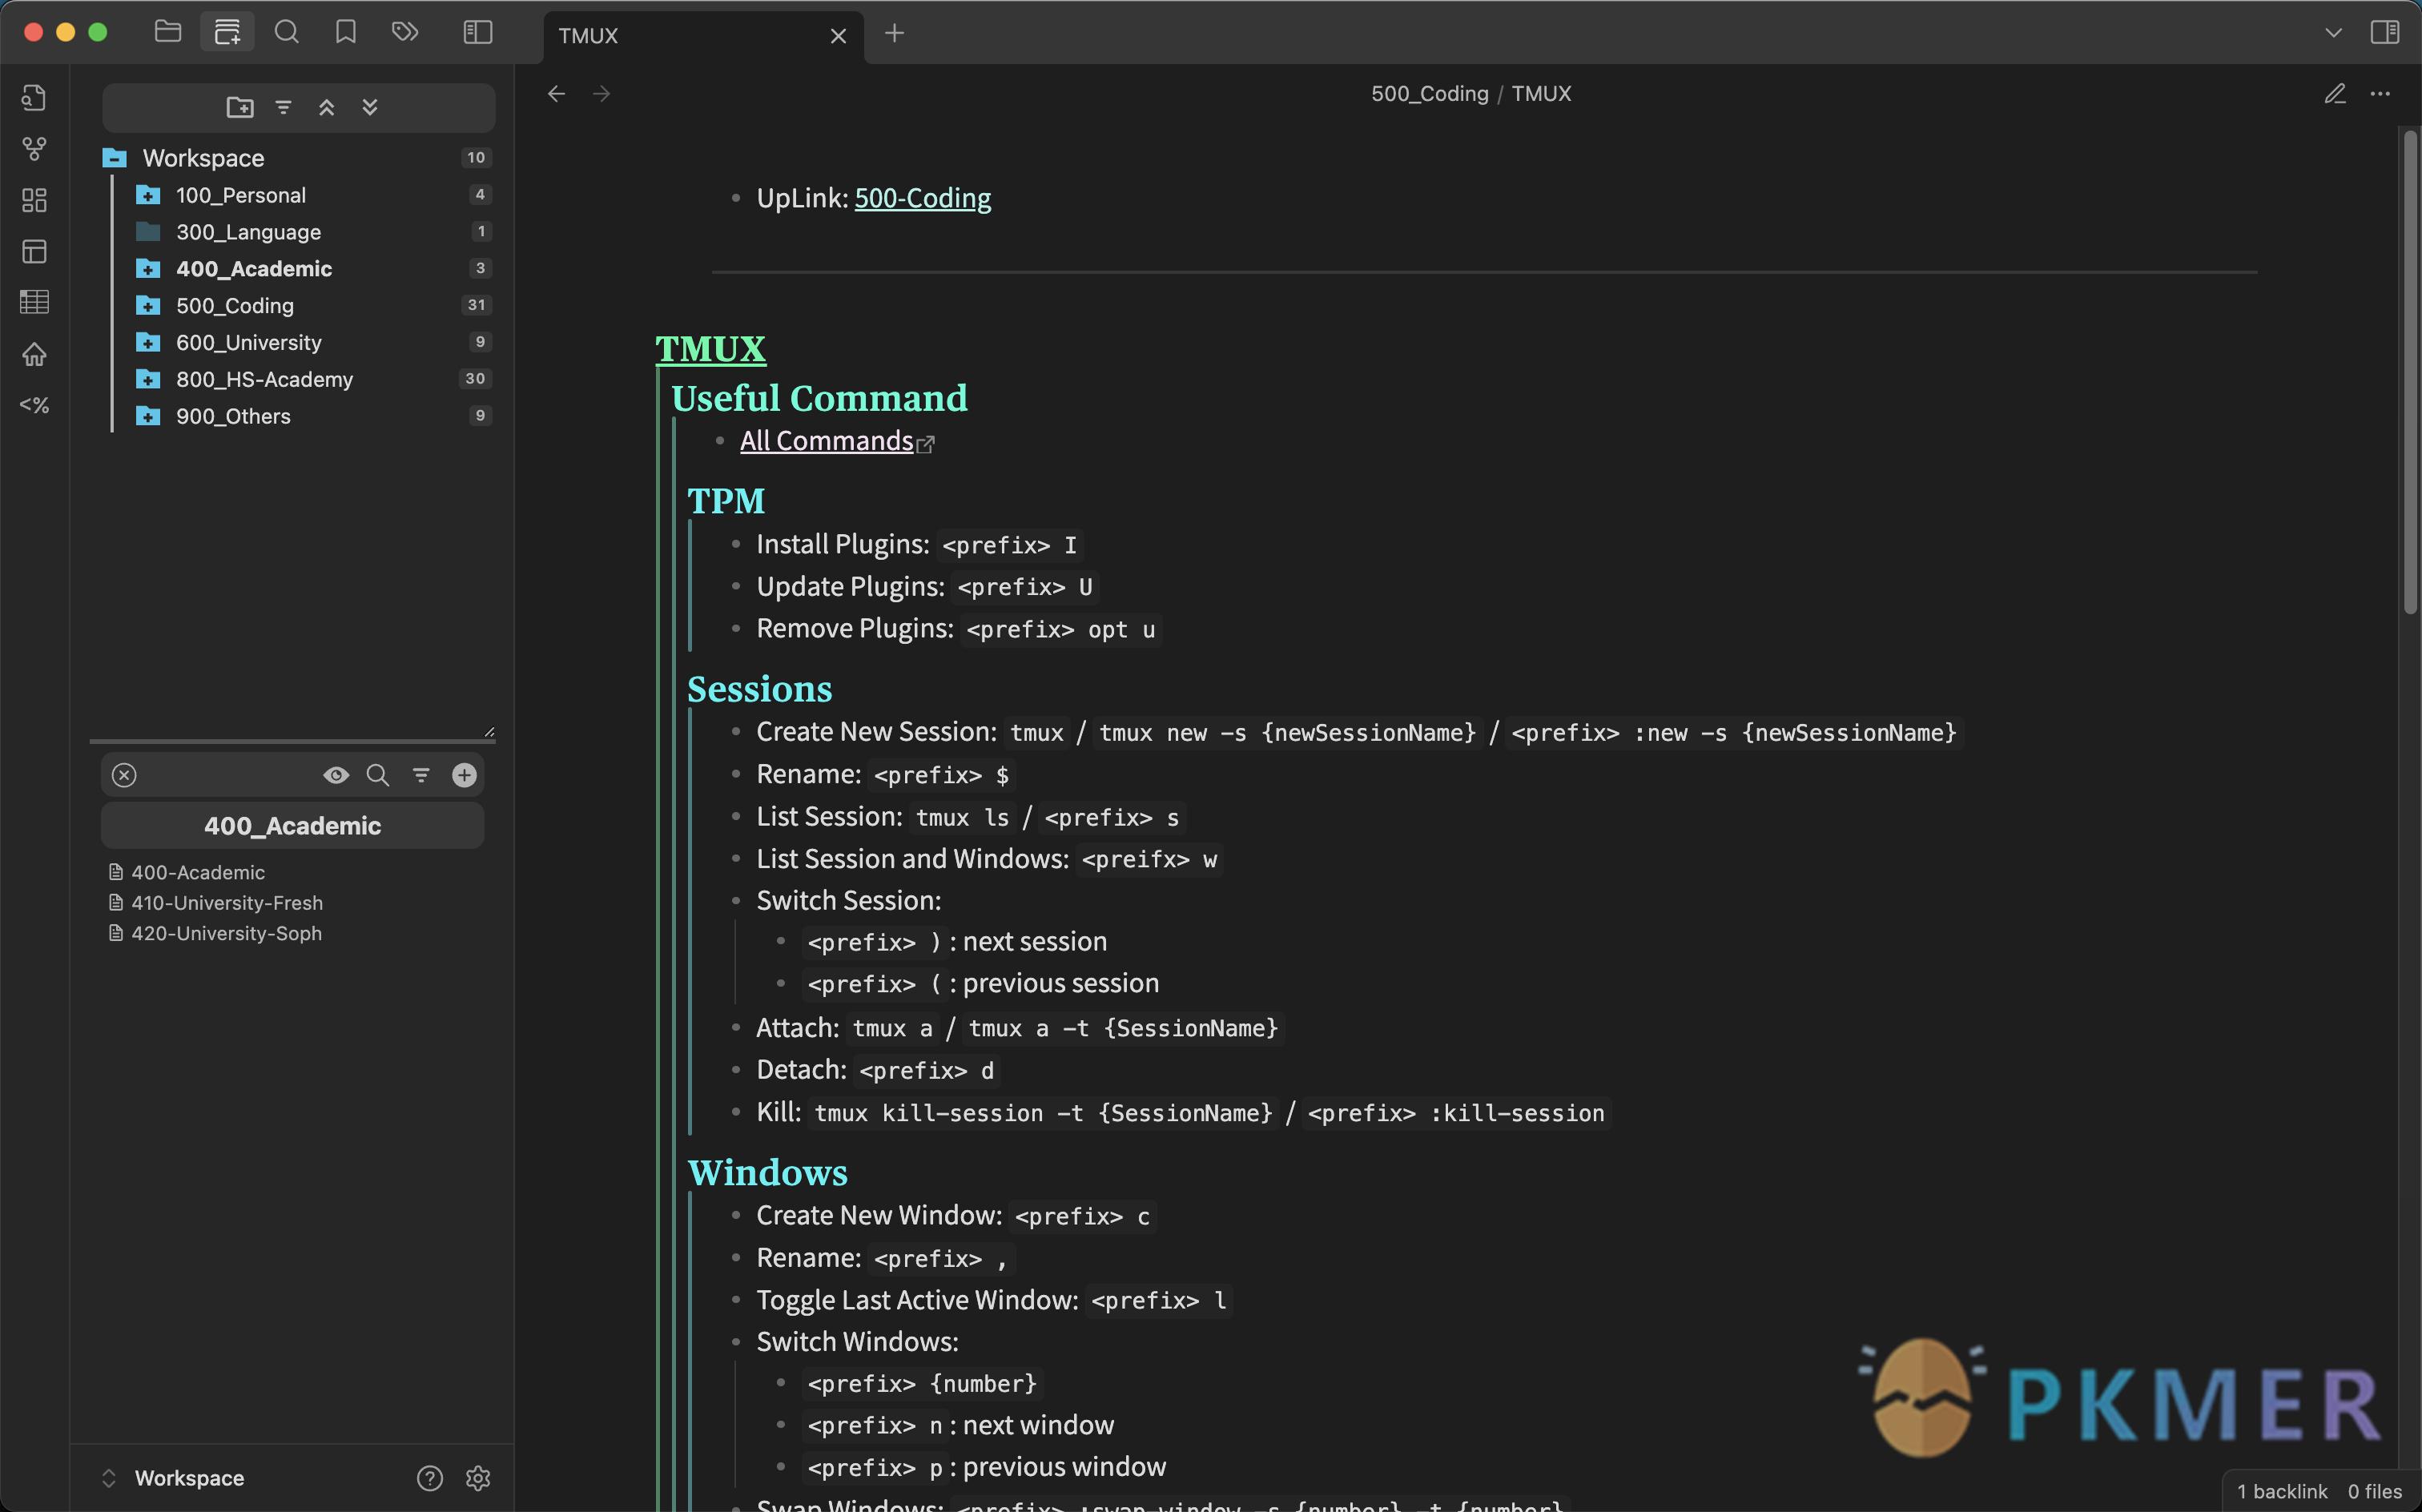Open settings gear icon
The image size is (2422, 1512).
478,1478
